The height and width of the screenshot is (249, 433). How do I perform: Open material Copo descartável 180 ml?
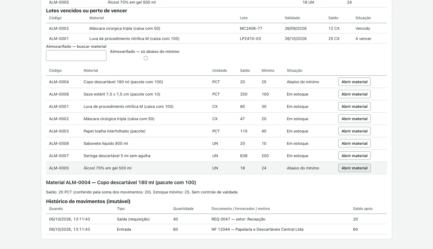point(355,82)
